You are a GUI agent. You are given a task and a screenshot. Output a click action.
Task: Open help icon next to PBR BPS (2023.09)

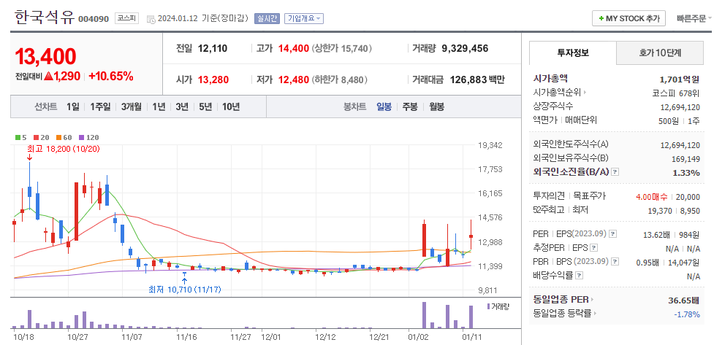615,262
